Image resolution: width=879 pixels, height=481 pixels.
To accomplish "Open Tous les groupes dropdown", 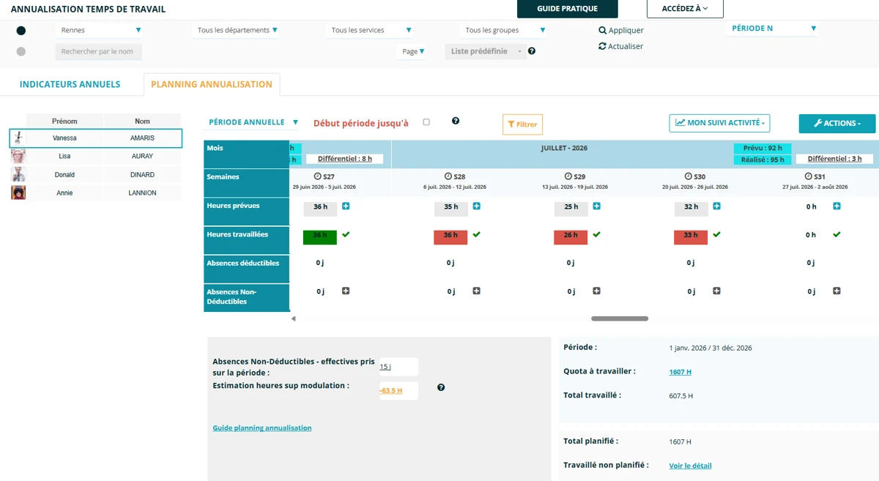I will tap(505, 30).
